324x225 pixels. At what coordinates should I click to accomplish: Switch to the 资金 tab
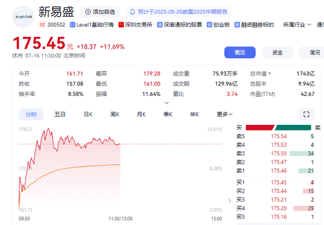pos(277,52)
